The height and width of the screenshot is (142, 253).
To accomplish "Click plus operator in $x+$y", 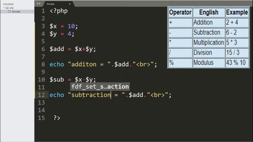I will (x=84, y=49).
